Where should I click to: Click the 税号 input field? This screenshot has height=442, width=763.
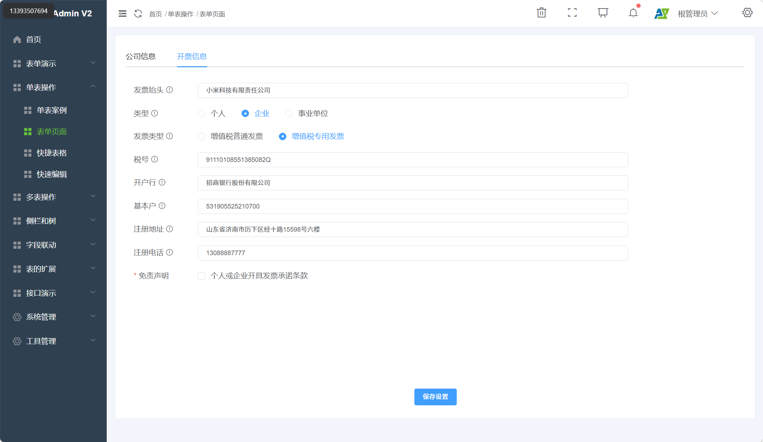coord(413,160)
